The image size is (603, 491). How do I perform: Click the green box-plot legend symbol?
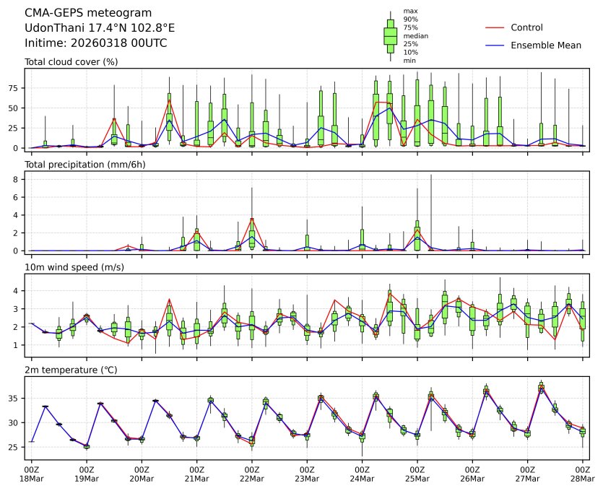click(x=391, y=35)
